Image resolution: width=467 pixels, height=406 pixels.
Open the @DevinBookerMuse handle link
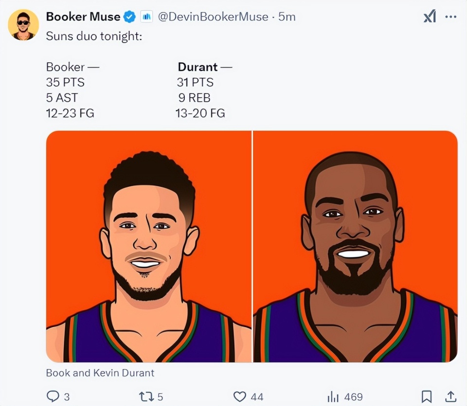213,17
